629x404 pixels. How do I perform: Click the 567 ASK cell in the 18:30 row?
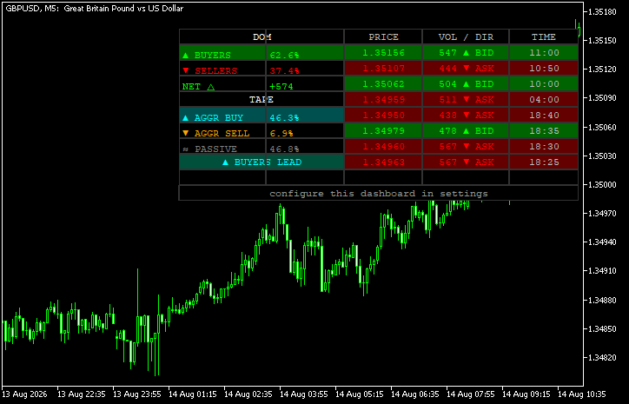coord(466,147)
